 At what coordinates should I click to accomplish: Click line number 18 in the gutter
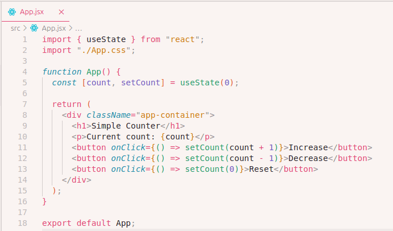pyautogui.click(x=23, y=223)
